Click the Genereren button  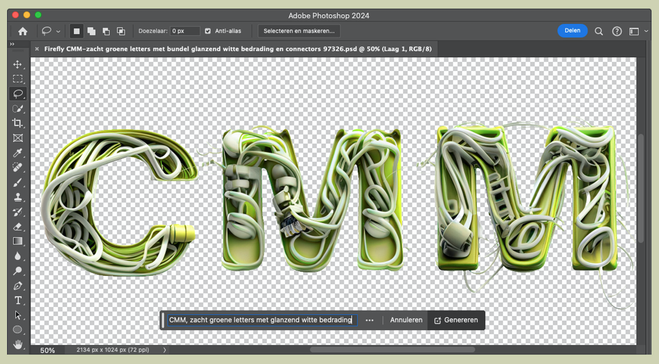[456, 320]
